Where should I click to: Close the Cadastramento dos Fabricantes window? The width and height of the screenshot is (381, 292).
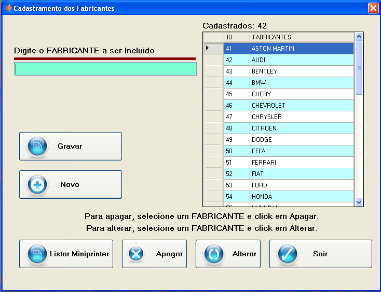(373, 8)
